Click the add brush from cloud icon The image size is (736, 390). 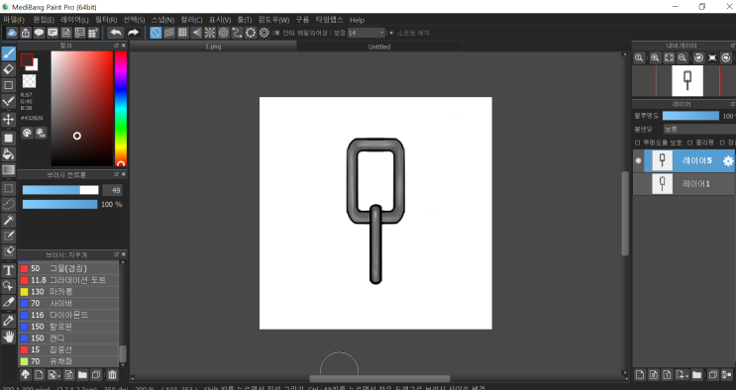pyautogui.click(x=26, y=374)
